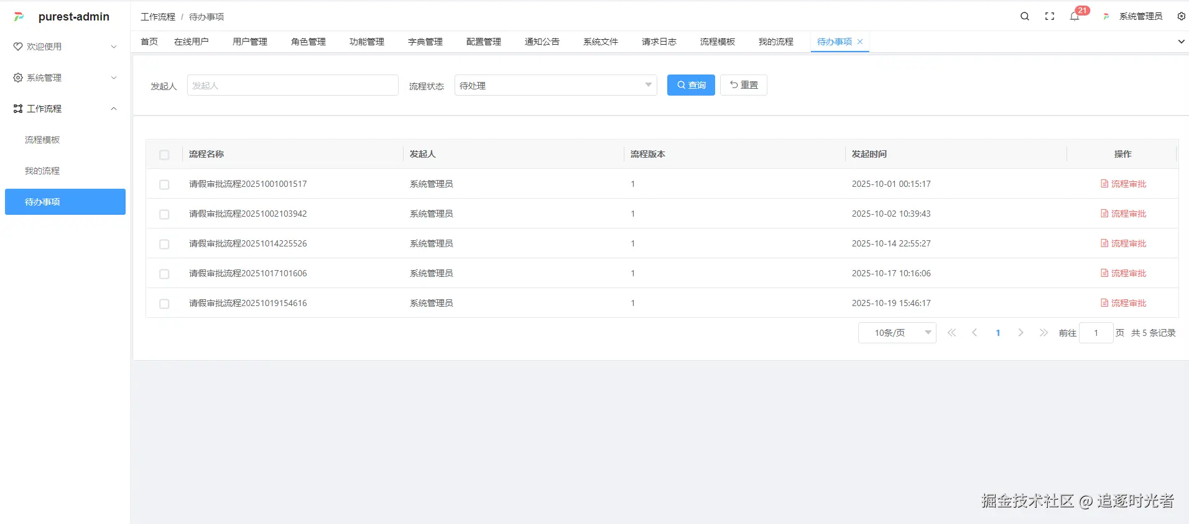Click the blue 查询 button
Screen dimensions: 1189x524
click(x=691, y=85)
